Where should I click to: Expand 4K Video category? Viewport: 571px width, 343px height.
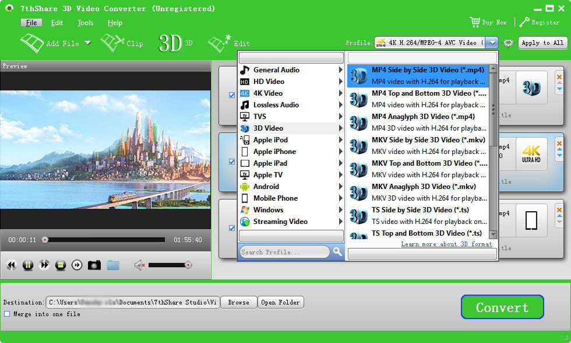[x=292, y=93]
